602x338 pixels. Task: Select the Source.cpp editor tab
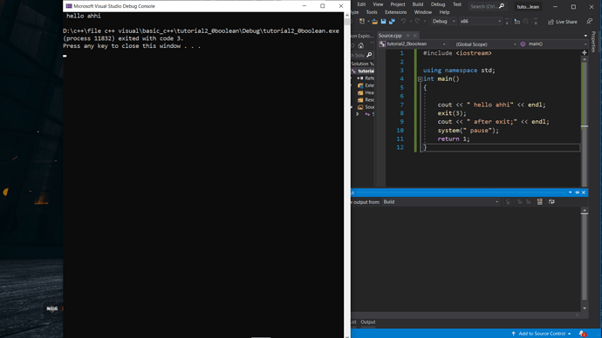(390, 36)
